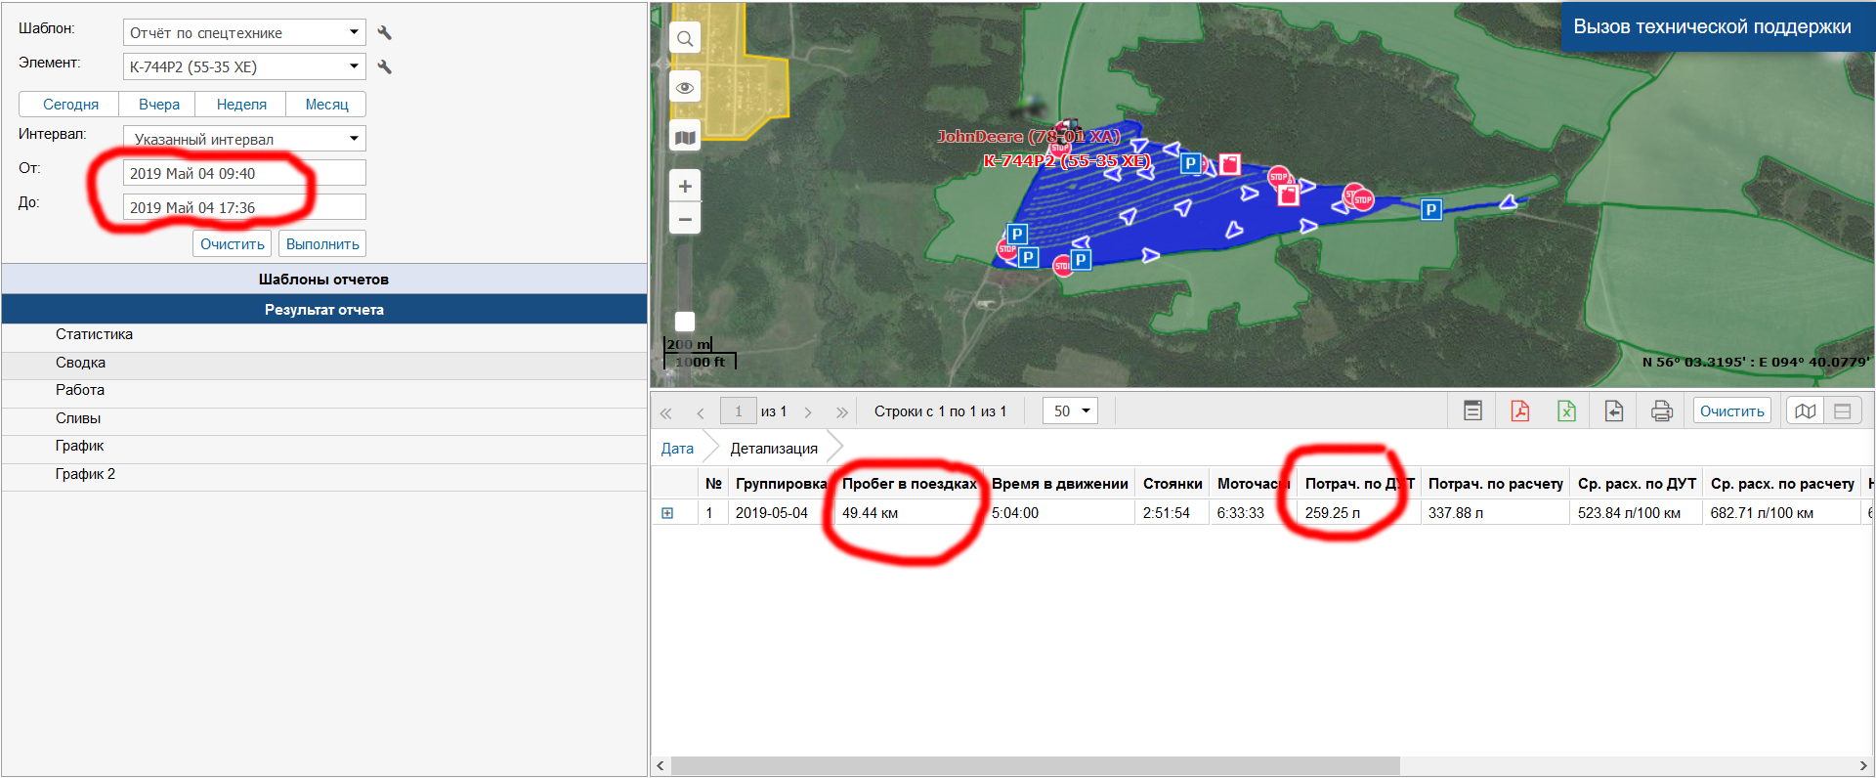Expand row 1 details
The height and width of the screenshot is (778, 1876).
(667, 513)
